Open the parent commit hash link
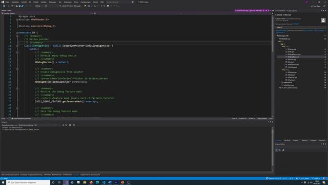The image size is (328, 185). [296, 24]
